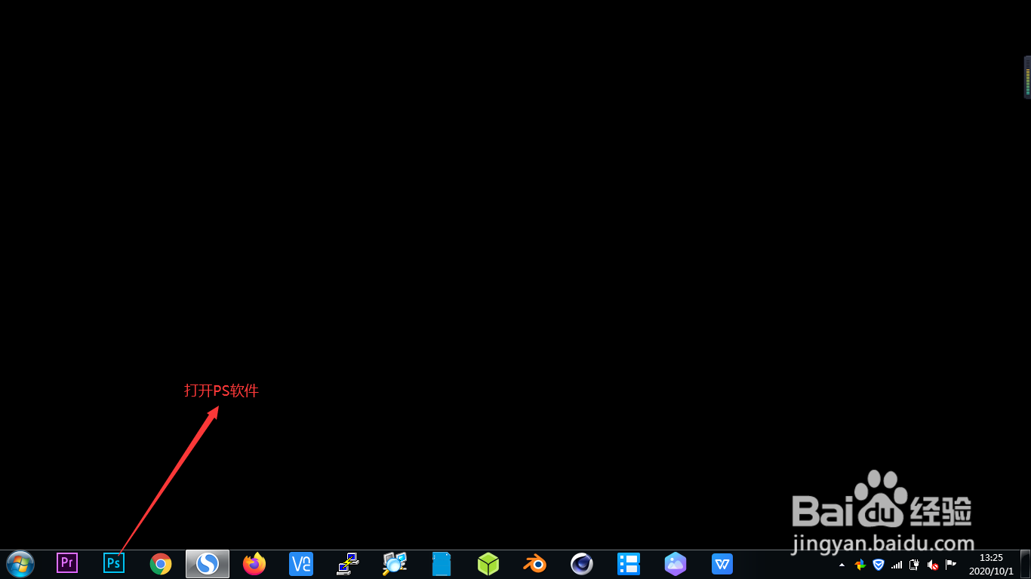Launch the blue SD card app icon

point(442,564)
